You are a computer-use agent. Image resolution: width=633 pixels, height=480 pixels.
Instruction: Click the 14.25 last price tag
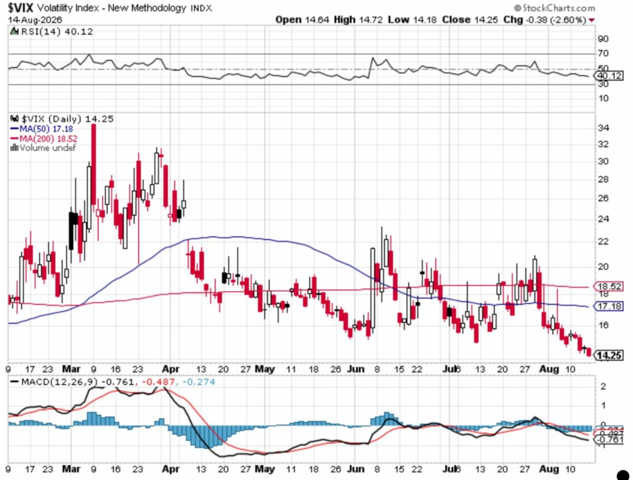click(x=609, y=356)
